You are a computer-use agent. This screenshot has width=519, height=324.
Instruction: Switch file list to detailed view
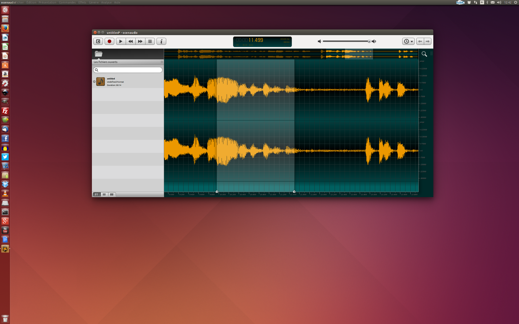[x=97, y=194]
